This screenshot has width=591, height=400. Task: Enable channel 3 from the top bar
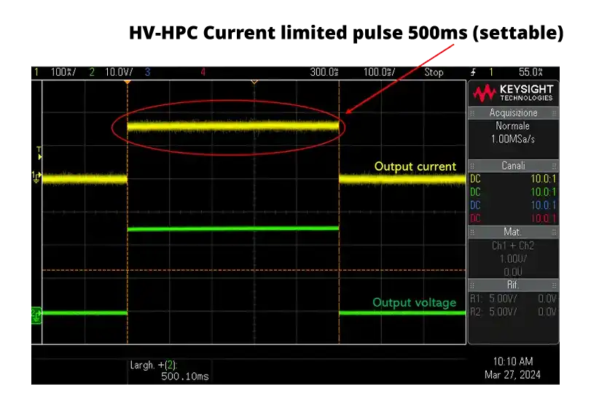tap(147, 72)
